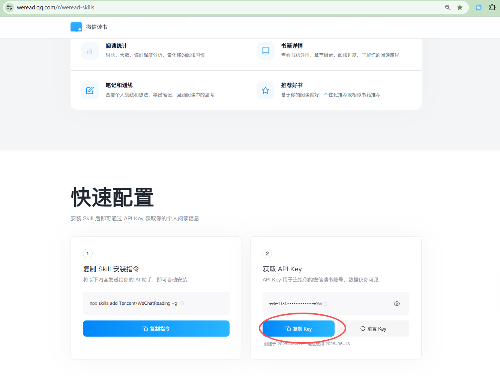Click the 微信读书 site name

point(97,27)
